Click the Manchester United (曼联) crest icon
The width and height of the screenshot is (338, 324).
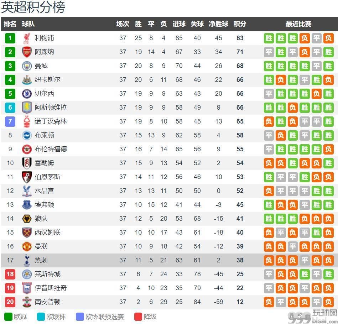(27, 246)
